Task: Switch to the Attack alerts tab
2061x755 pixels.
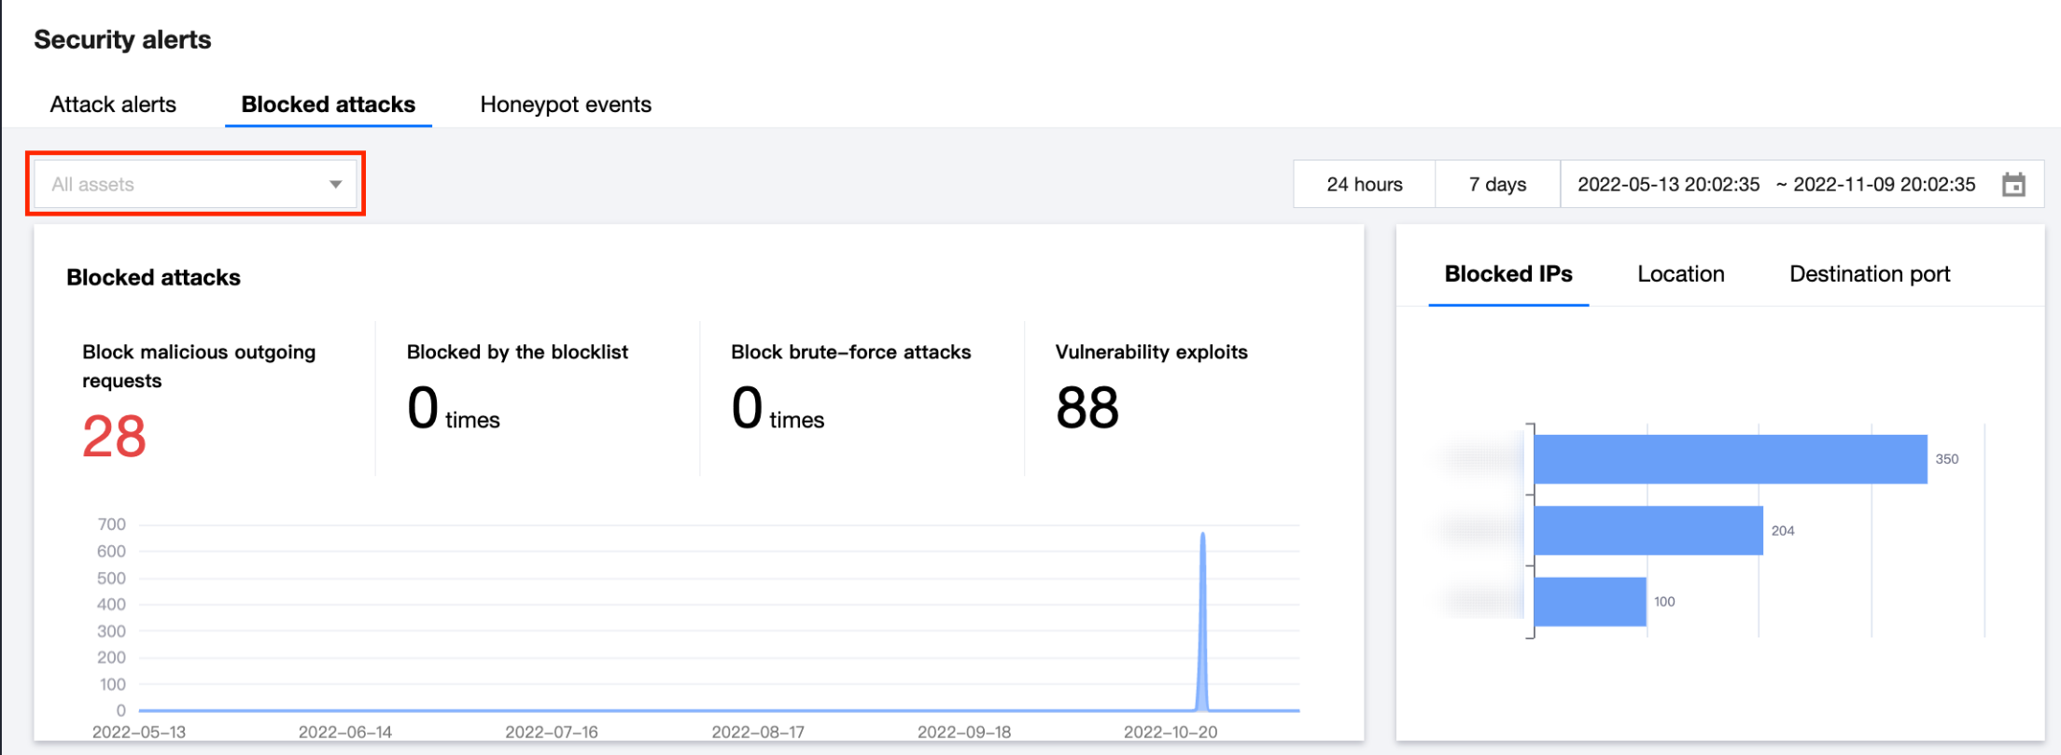Action: (113, 105)
